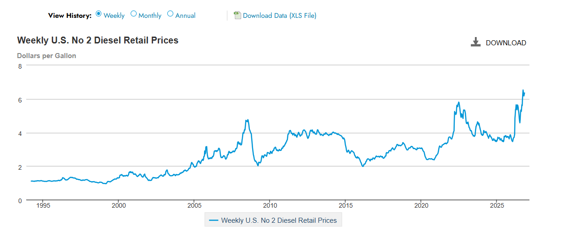Click the blue legend line swatch
Image resolution: width=573 pixels, height=231 pixels.
click(x=214, y=220)
